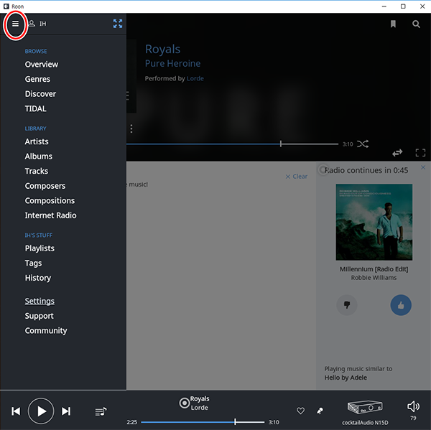Open Genres from the sidebar
The width and height of the screenshot is (431, 430).
pyautogui.click(x=37, y=79)
